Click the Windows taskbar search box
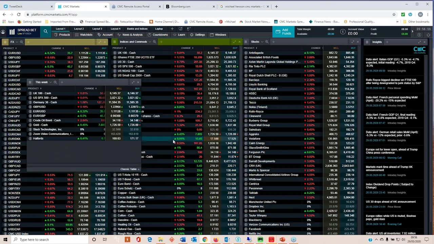 click(x=50, y=240)
